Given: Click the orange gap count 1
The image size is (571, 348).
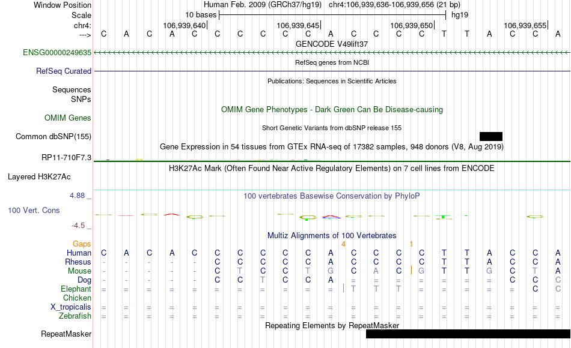Looking at the screenshot, I should tap(411, 244).
